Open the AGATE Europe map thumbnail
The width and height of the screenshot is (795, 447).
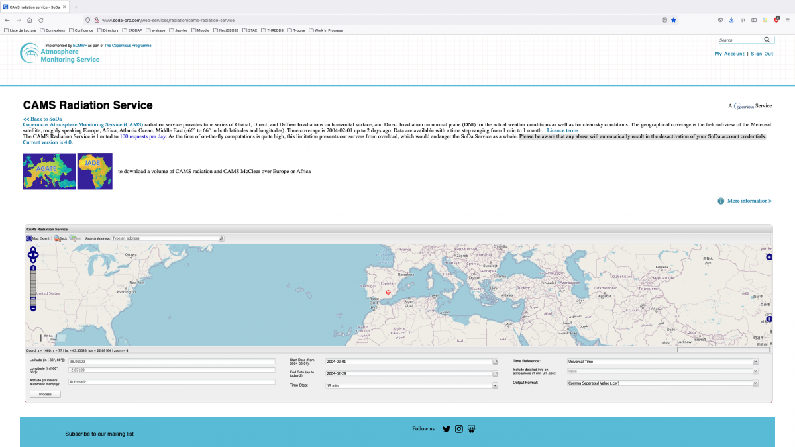point(49,172)
